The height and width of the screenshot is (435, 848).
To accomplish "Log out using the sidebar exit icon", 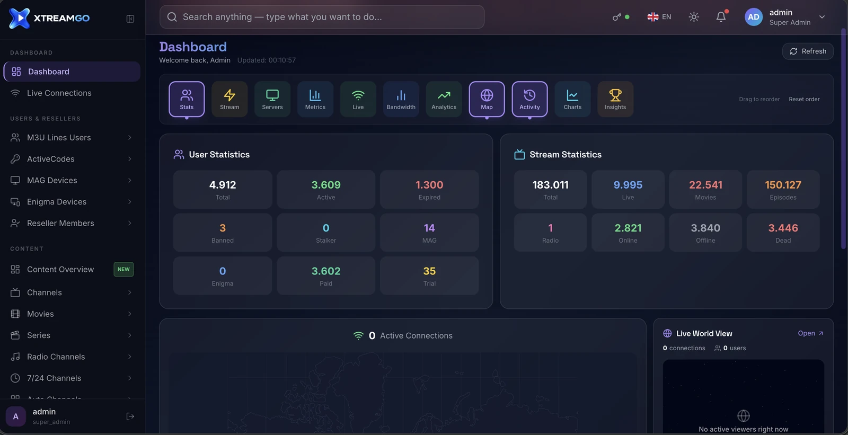I will tap(130, 416).
